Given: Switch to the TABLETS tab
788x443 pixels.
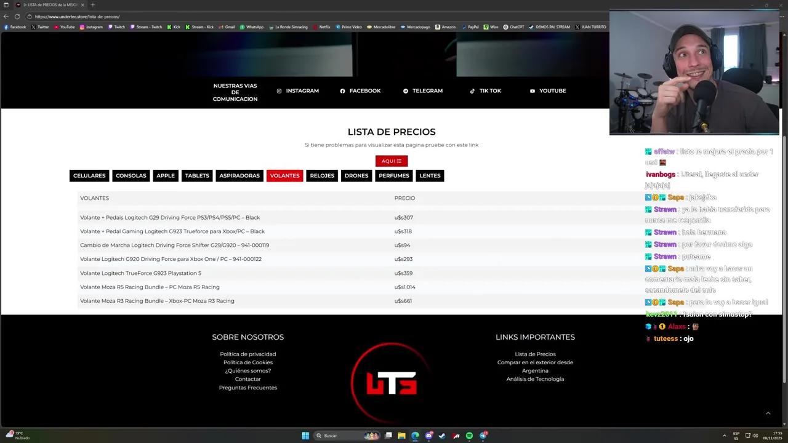Looking at the screenshot, I should pos(197,176).
